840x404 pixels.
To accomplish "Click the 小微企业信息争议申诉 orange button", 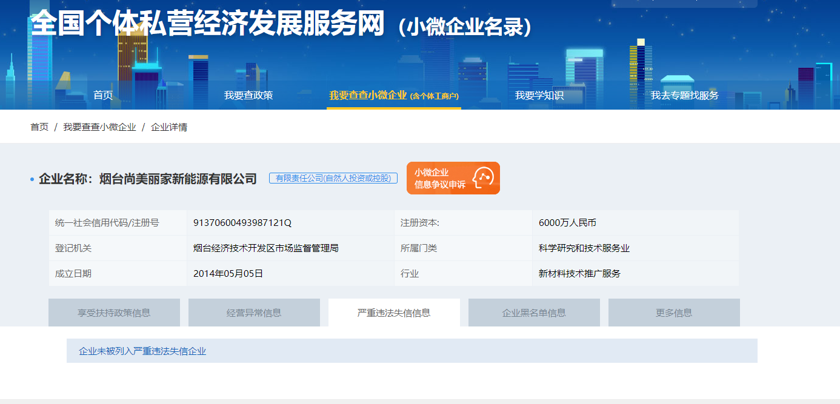I will (453, 178).
